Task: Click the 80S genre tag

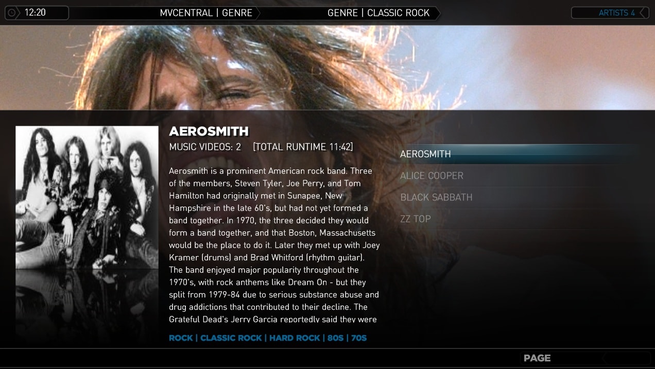Action: pos(335,338)
